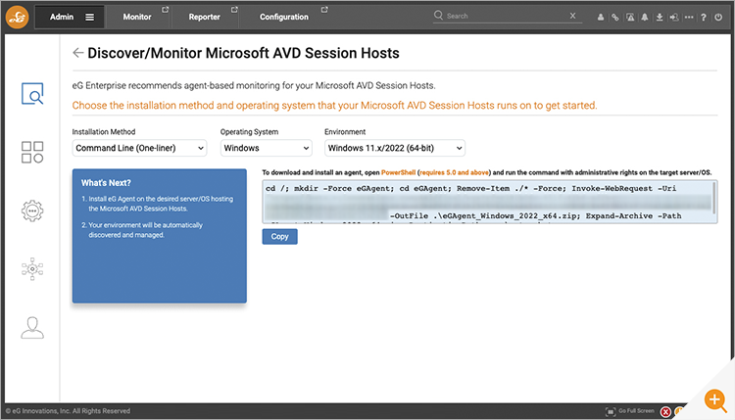This screenshot has height=420, width=735.
Task: Open the notifications bell icon
Action: [645, 18]
